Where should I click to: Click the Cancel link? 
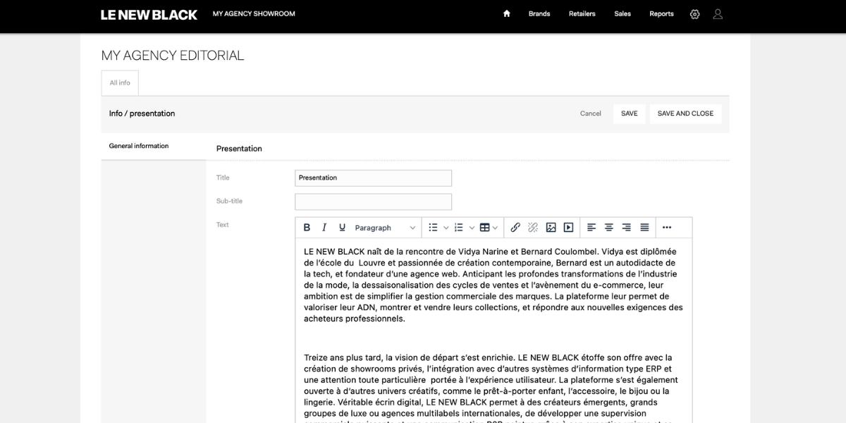click(591, 114)
